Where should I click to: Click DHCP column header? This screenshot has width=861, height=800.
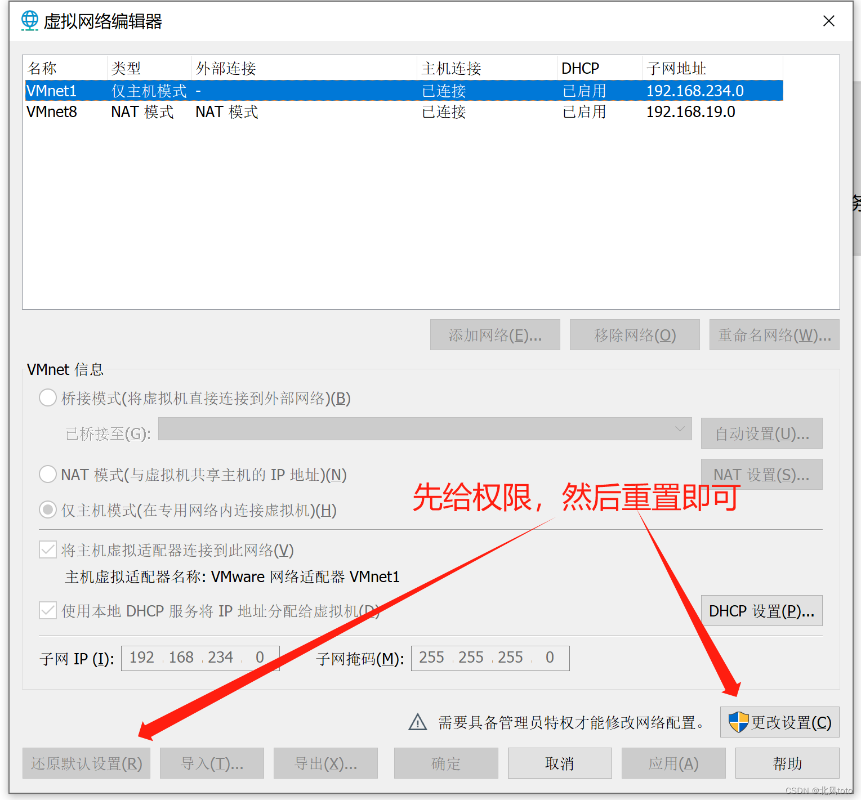[x=600, y=68]
